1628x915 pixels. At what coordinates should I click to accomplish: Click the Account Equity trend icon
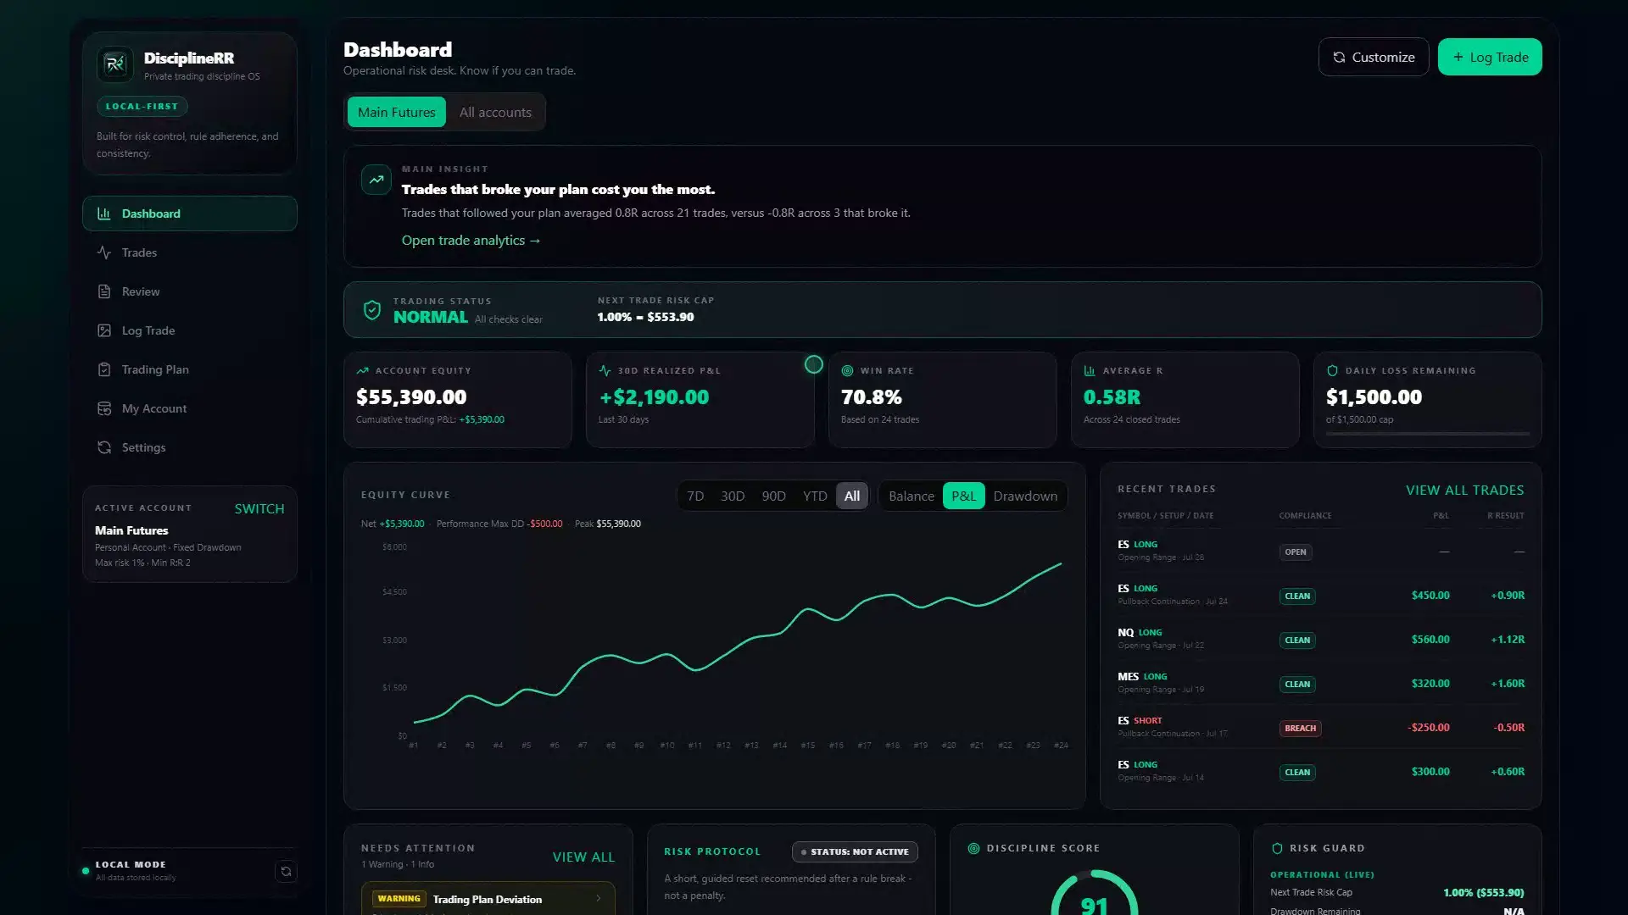363,370
